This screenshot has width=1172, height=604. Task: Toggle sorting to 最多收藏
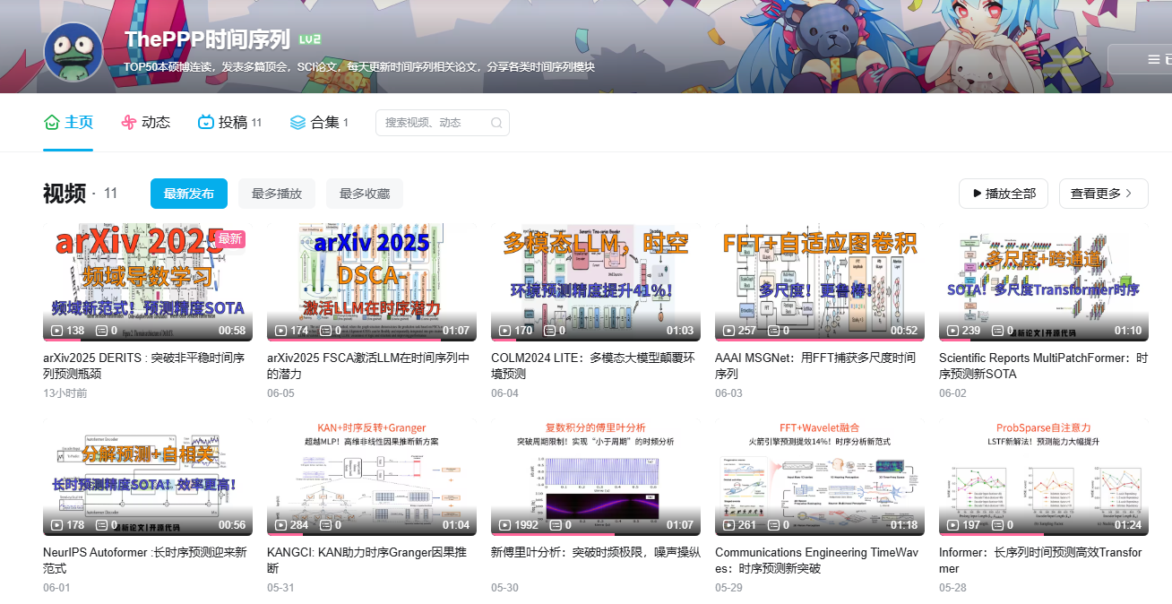click(x=364, y=193)
